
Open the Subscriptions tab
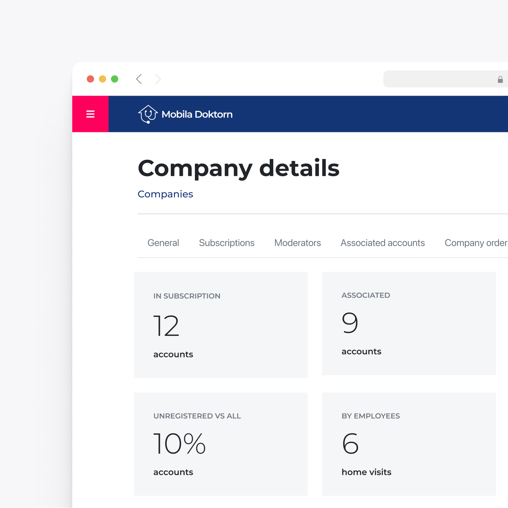point(227,243)
